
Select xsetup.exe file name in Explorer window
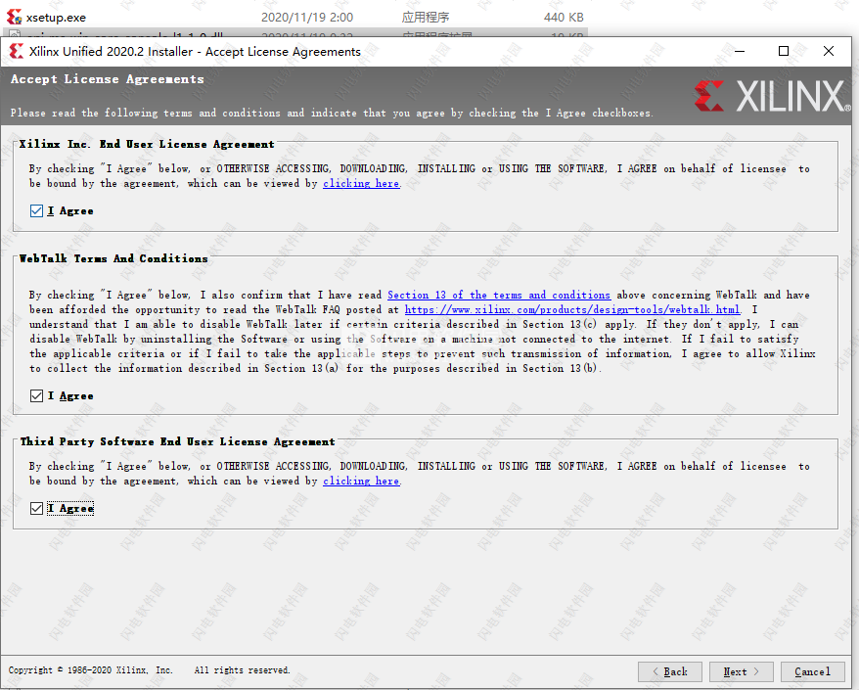pos(56,18)
